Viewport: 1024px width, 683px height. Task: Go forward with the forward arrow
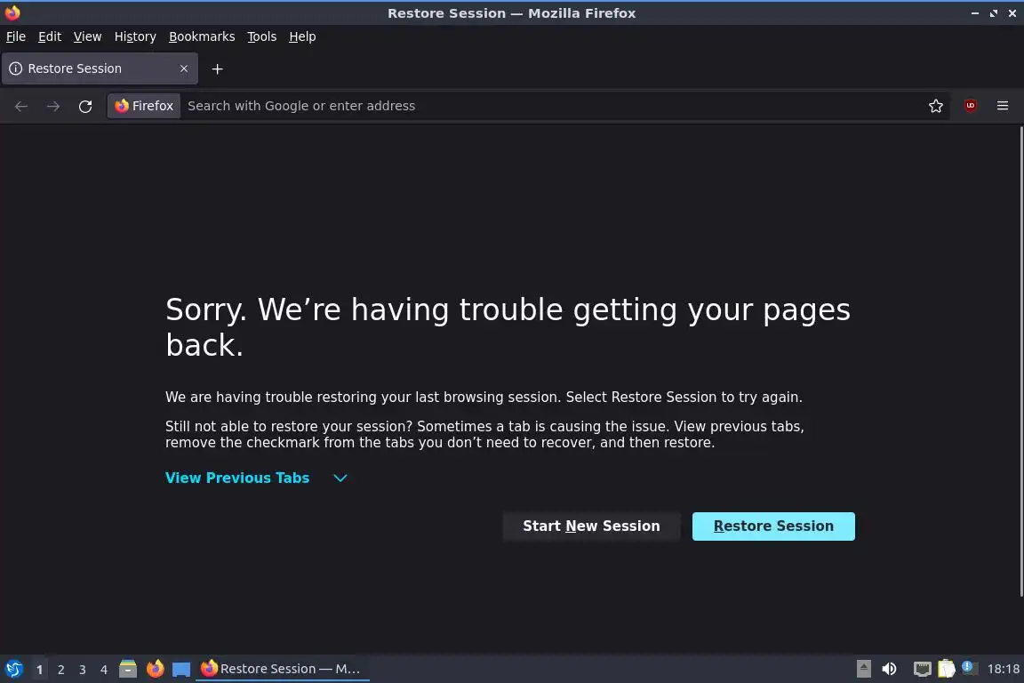point(53,106)
